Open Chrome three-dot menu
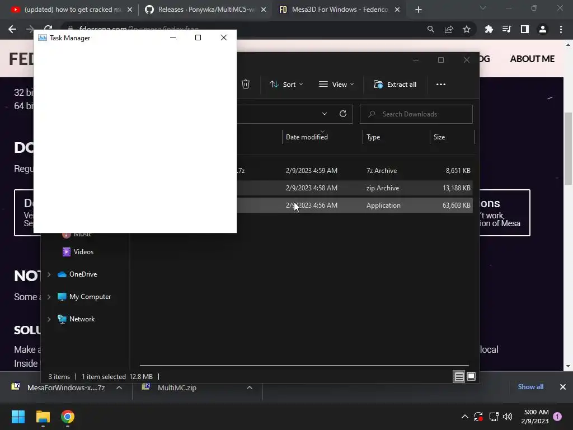 tap(561, 29)
